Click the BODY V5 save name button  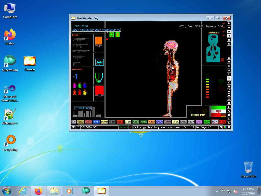100,127
